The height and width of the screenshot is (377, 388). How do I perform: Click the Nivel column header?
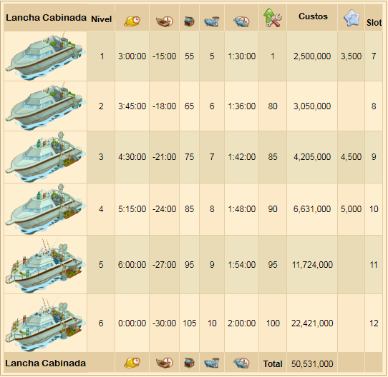[102, 19]
